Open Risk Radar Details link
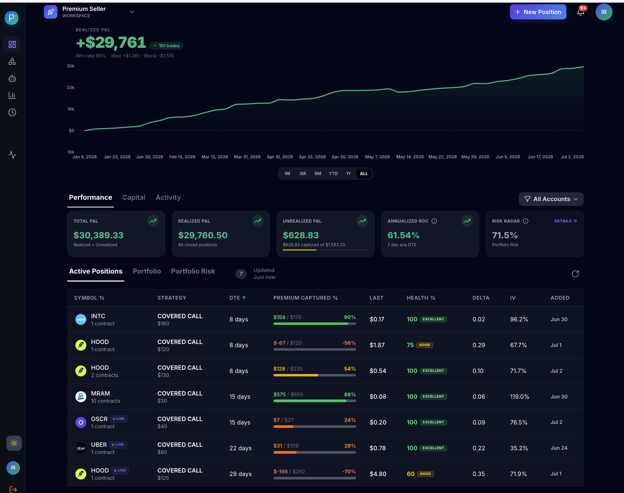 tap(565, 221)
